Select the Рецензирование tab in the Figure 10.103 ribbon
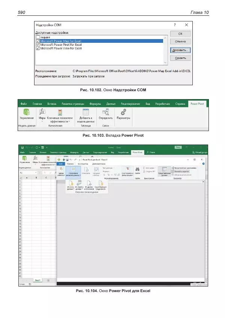Screen dimensions: 225x318 pyautogui.click(x=130, y=104)
